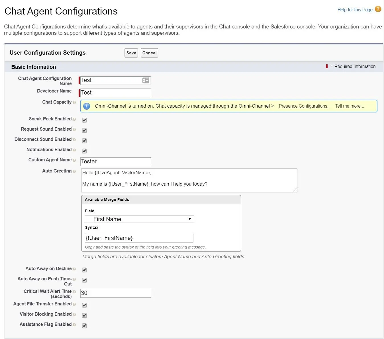Click the Help for this Page question icon

378,9
